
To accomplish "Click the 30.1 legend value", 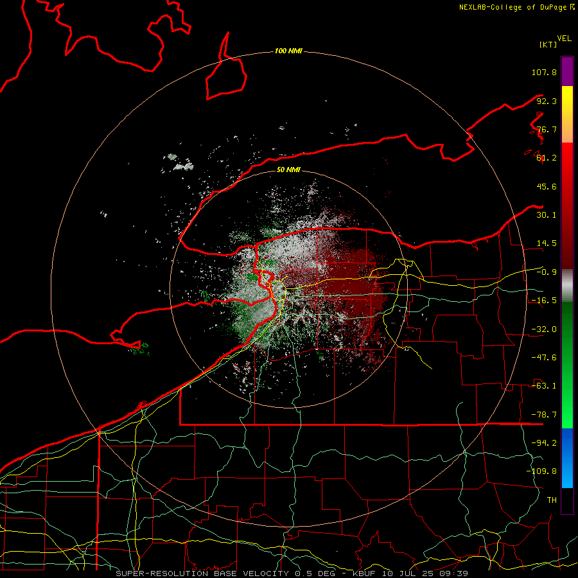I will (x=547, y=215).
